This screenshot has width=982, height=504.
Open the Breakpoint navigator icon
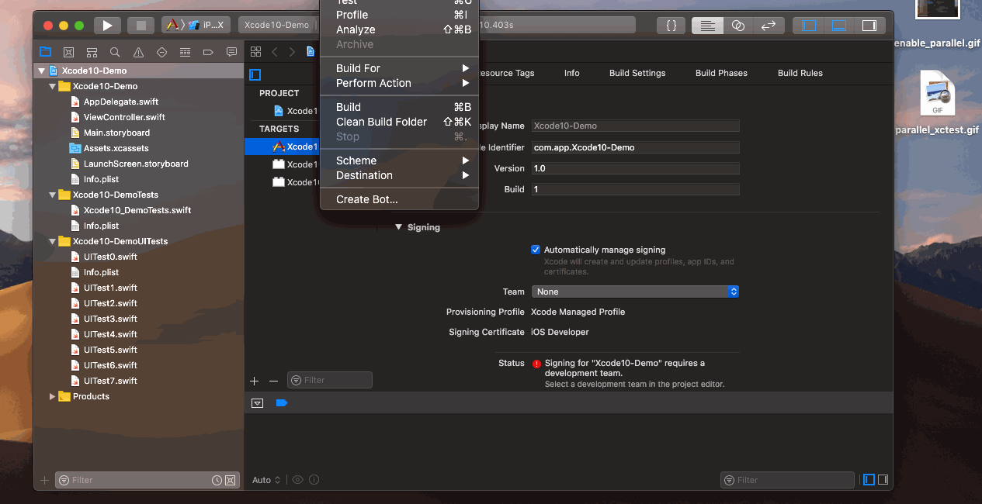(x=208, y=52)
